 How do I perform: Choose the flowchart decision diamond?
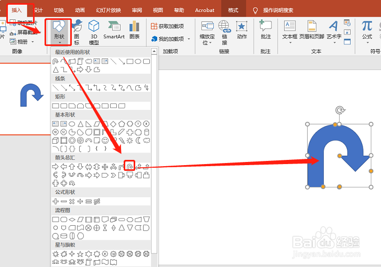point(72,220)
